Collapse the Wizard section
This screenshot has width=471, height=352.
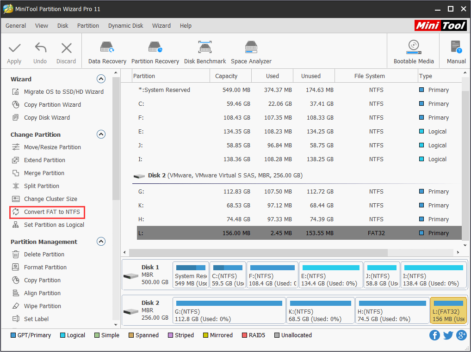tap(101, 79)
